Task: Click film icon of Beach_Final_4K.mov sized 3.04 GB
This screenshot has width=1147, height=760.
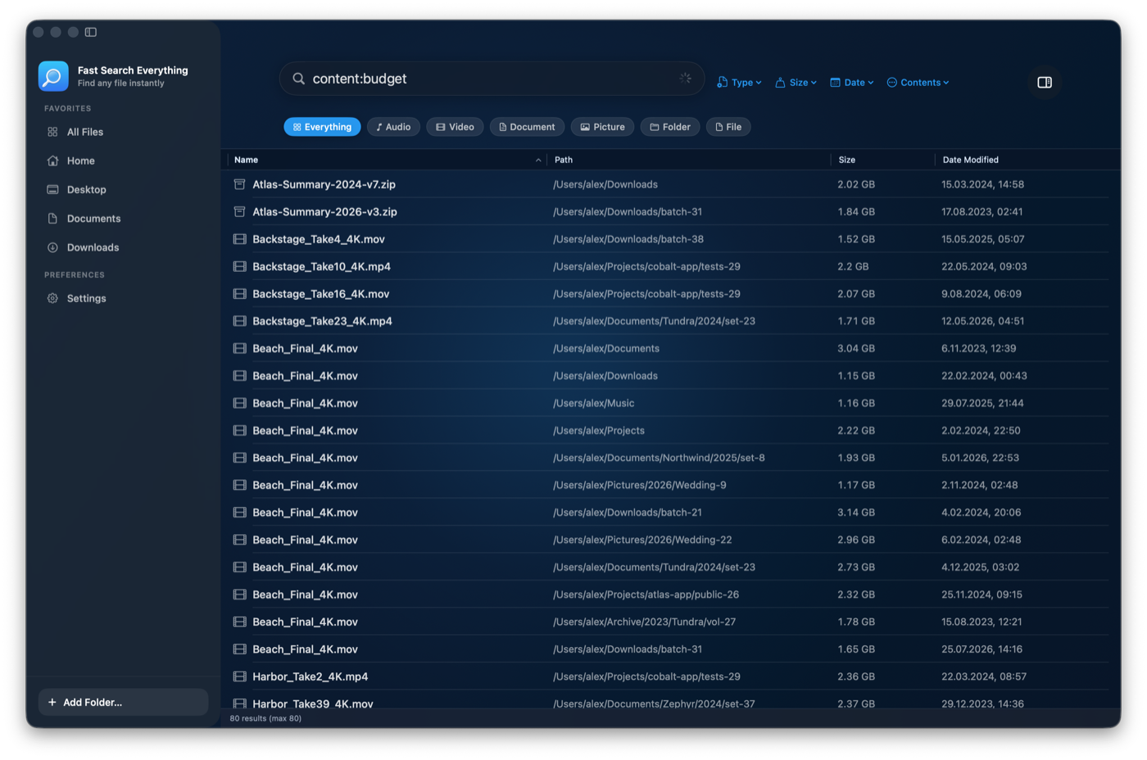Action: click(x=239, y=348)
